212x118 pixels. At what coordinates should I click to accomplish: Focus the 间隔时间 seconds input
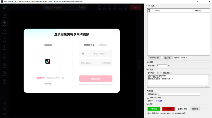(162, 66)
